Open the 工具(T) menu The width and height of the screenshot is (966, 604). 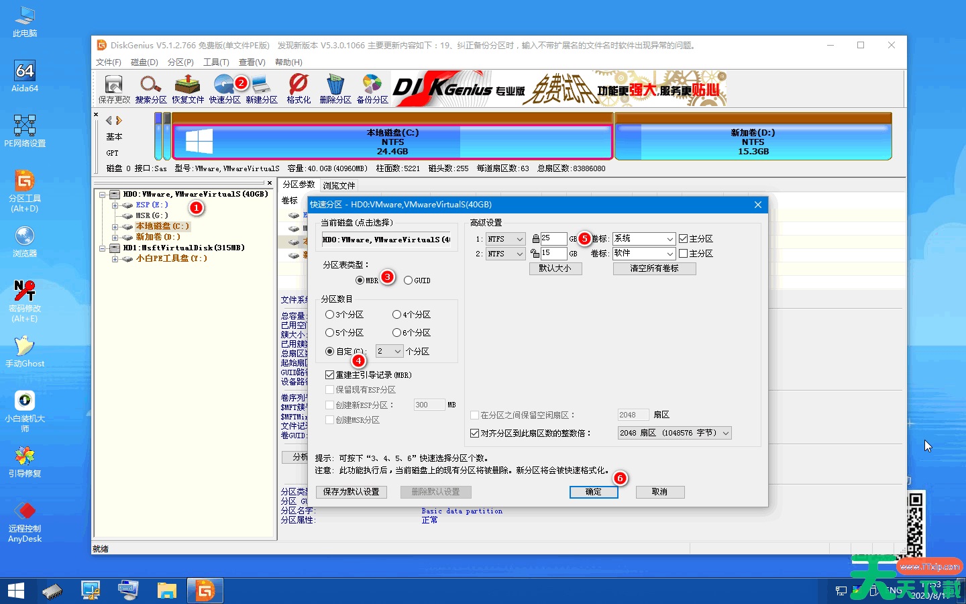pos(216,62)
